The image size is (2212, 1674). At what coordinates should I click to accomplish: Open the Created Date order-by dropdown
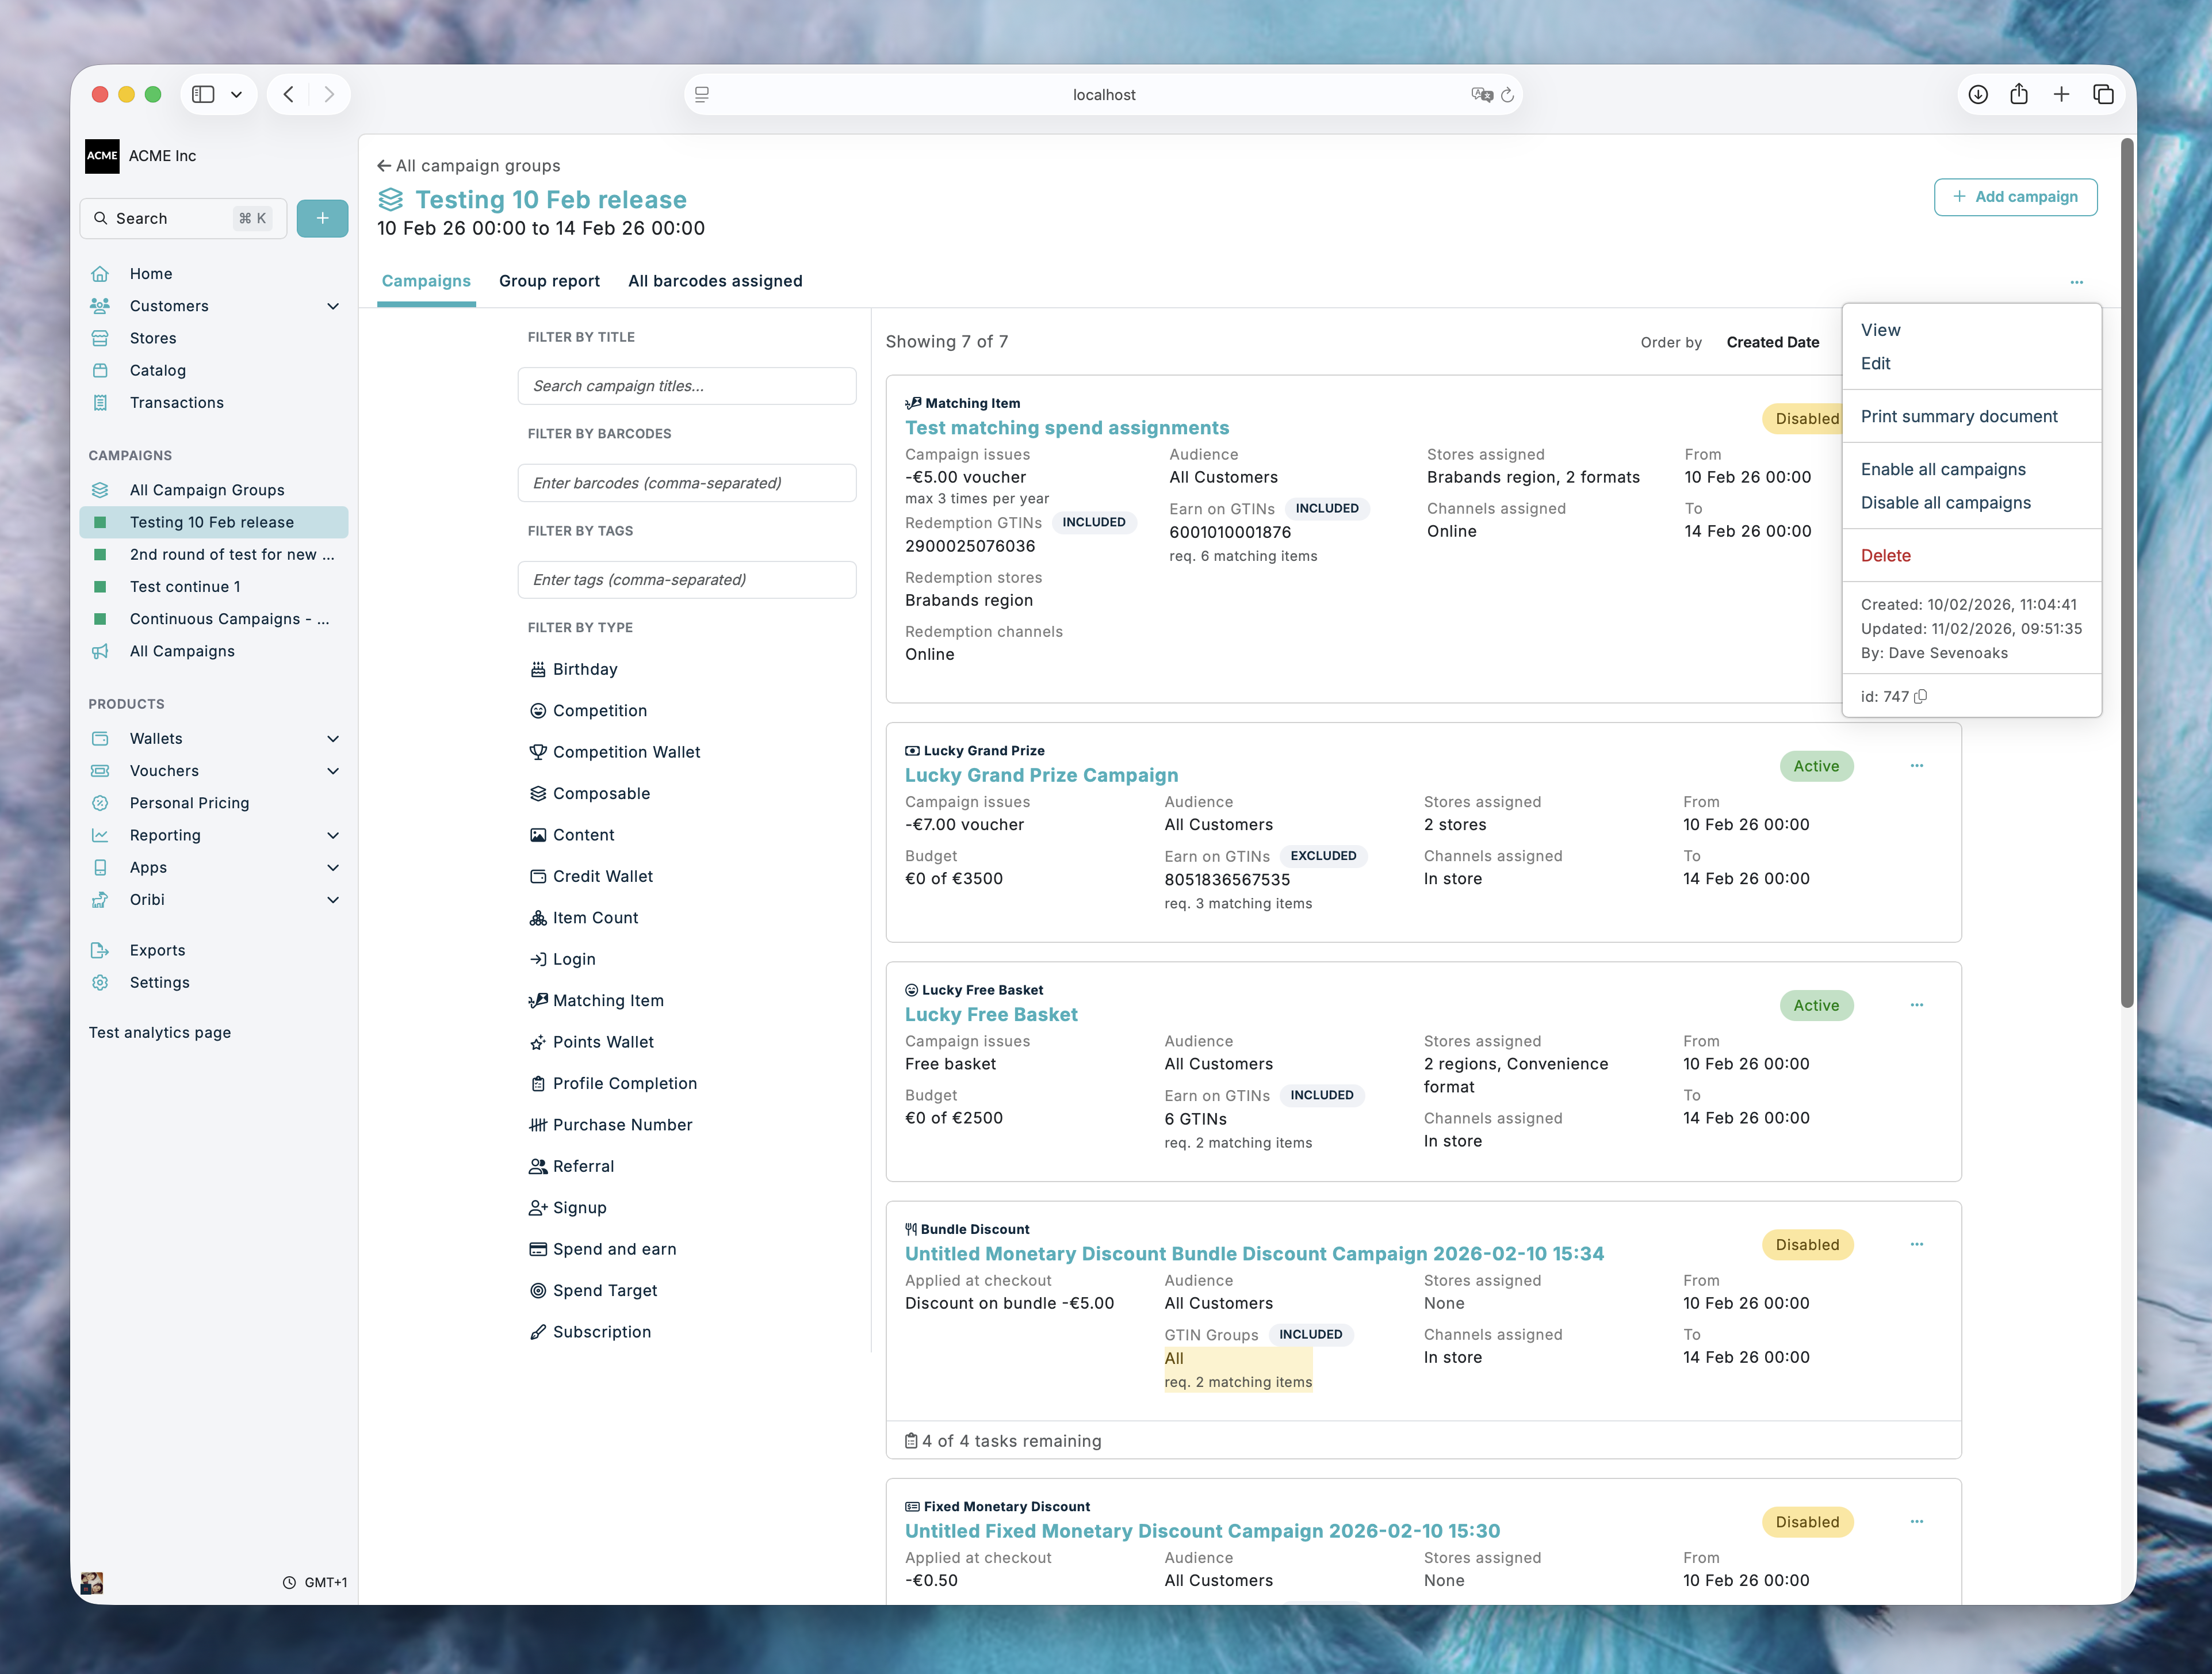coord(1772,342)
